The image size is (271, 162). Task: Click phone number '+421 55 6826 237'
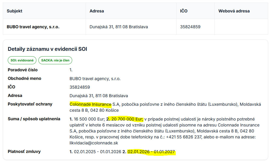(x=184, y=137)
